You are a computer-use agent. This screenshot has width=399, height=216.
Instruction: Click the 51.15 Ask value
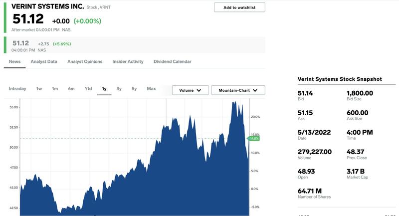point(305,113)
